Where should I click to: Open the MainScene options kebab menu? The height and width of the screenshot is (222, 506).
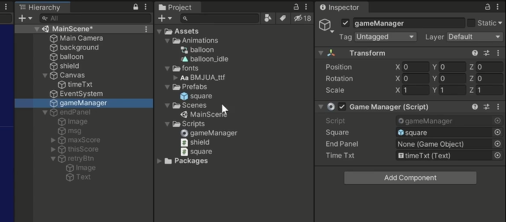coord(146,29)
